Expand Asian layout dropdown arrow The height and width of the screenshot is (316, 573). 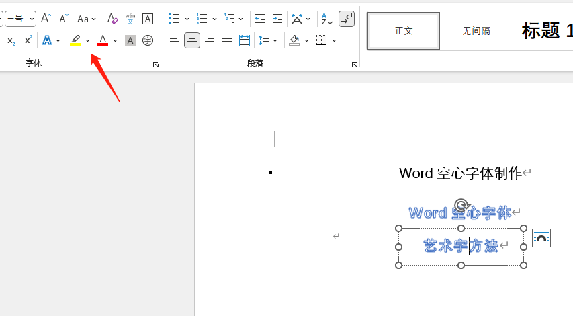tap(308, 19)
